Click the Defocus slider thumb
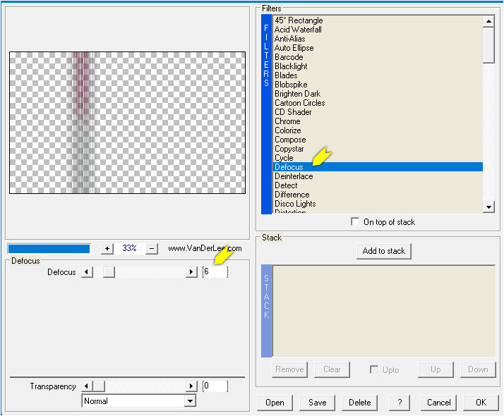Image resolution: width=504 pixels, height=416 pixels. [x=109, y=272]
